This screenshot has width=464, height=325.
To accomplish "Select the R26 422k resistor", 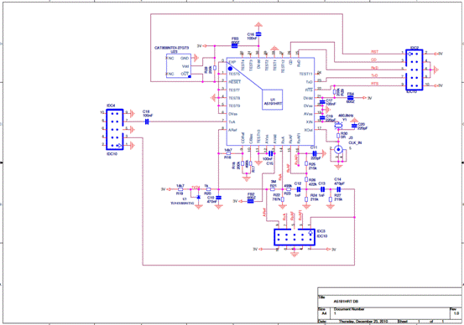I will tap(306, 179).
